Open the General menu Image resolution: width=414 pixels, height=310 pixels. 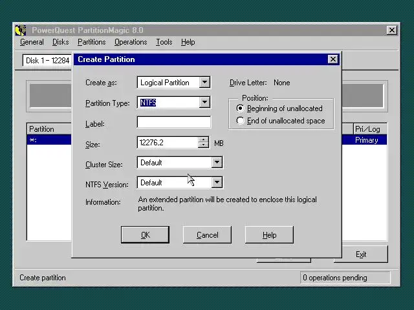click(x=32, y=42)
